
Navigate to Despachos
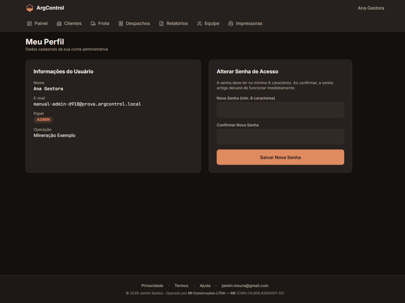pos(134,24)
